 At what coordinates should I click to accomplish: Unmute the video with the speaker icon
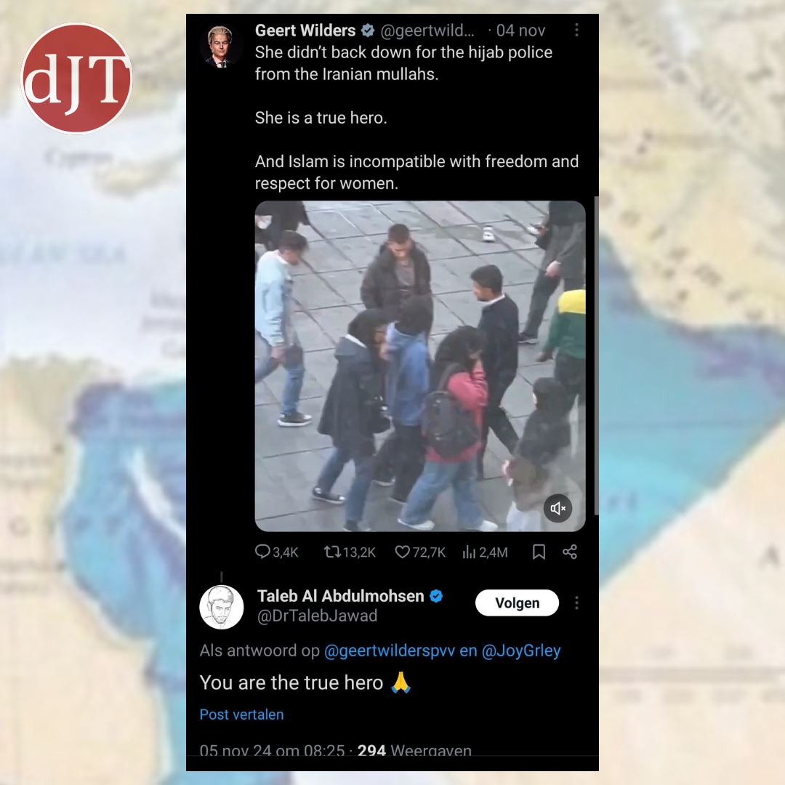(x=557, y=508)
